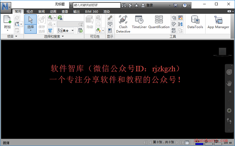Click the Sign In (登录) button
Image resolution: width=235 pixels, height=146 pixels.
pyautogui.click(x=147, y=6)
